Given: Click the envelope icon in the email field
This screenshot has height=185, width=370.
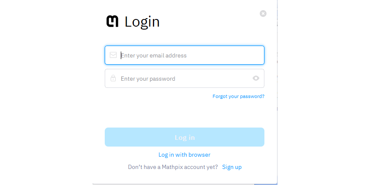Looking at the screenshot, I should [113, 55].
